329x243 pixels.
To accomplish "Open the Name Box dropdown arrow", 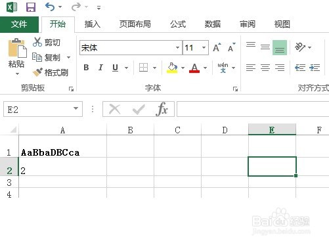I will 76,108.
